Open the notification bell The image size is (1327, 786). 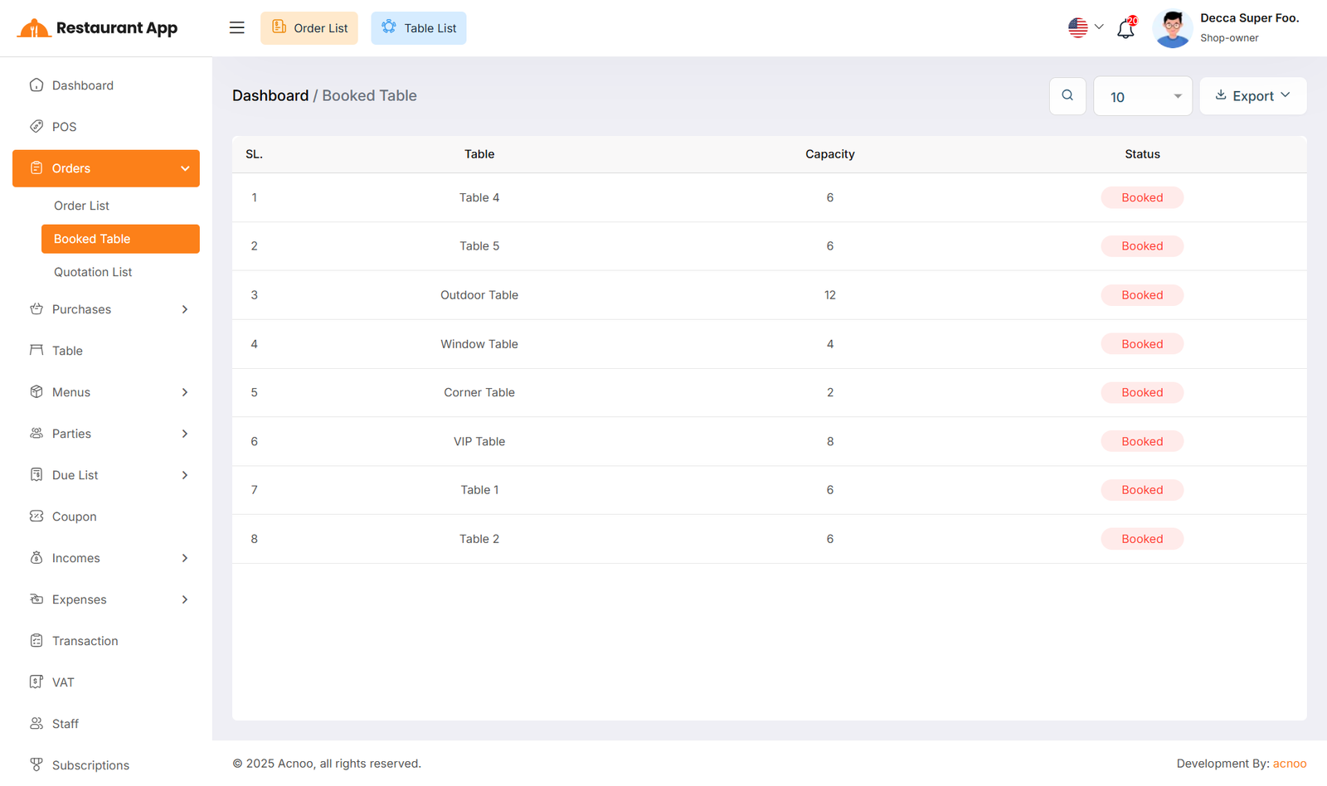click(x=1125, y=29)
